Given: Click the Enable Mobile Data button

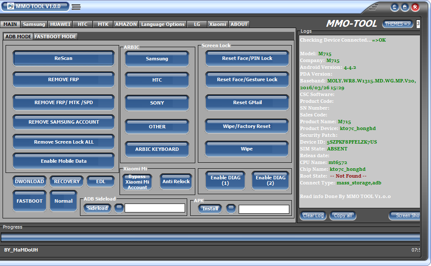Looking at the screenshot, I should 63,161.
